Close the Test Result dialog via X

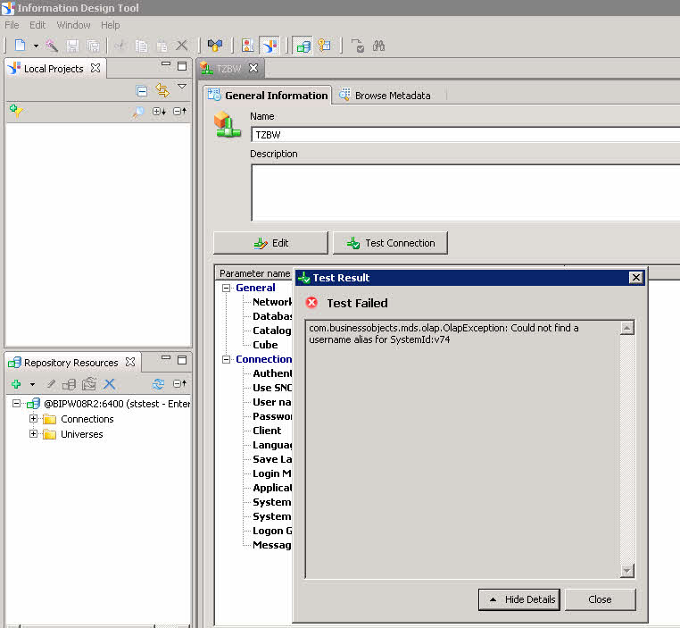click(x=635, y=278)
